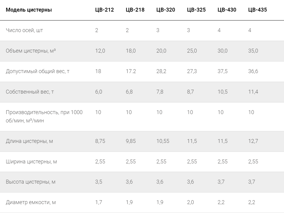
Task: Click the 'Ширина цистерны, м' row label
Action: click(31, 162)
